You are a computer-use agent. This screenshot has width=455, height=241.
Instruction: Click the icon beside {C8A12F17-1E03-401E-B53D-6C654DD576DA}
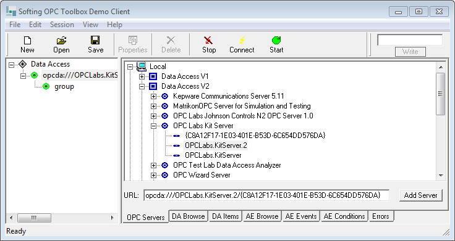(x=176, y=136)
